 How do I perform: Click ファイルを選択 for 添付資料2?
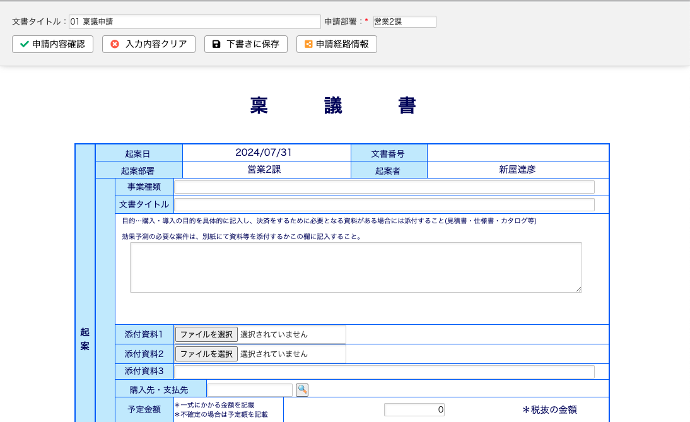pos(206,354)
